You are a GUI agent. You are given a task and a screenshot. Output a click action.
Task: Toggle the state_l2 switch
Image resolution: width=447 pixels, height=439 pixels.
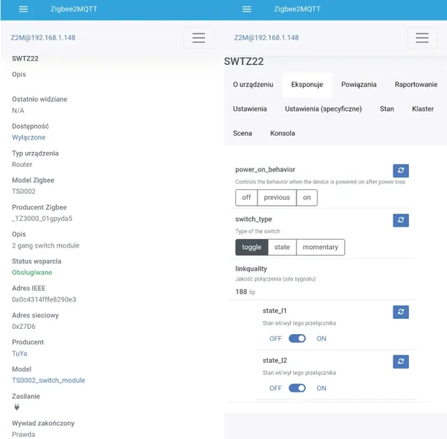297,388
